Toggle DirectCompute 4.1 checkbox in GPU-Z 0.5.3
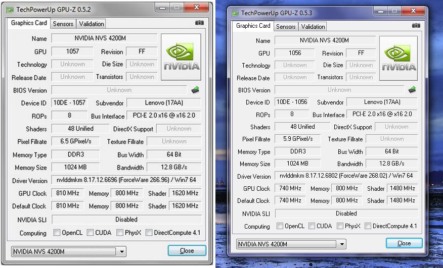443x268 pixels. [x=368, y=226]
